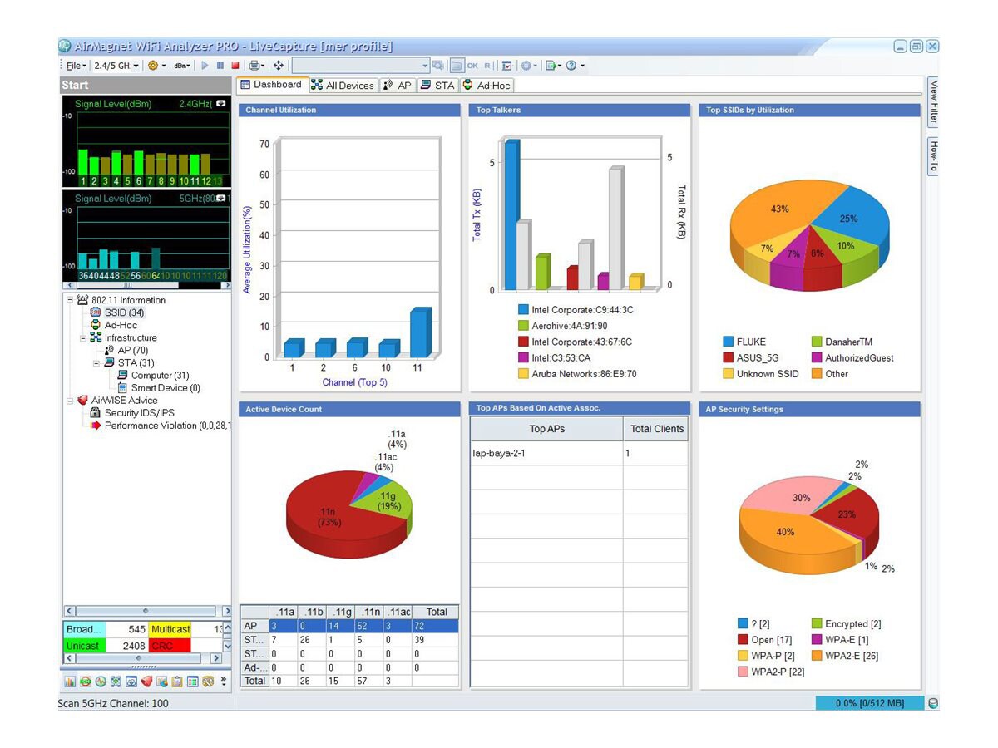Collapse the STA (31) tree node

click(96, 362)
